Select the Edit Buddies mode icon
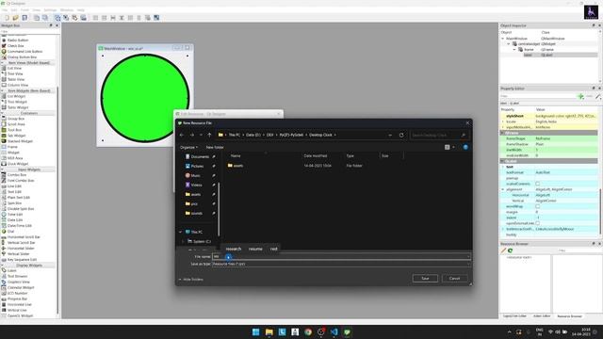This screenshot has height=339, width=603. pyautogui.click(x=74, y=18)
